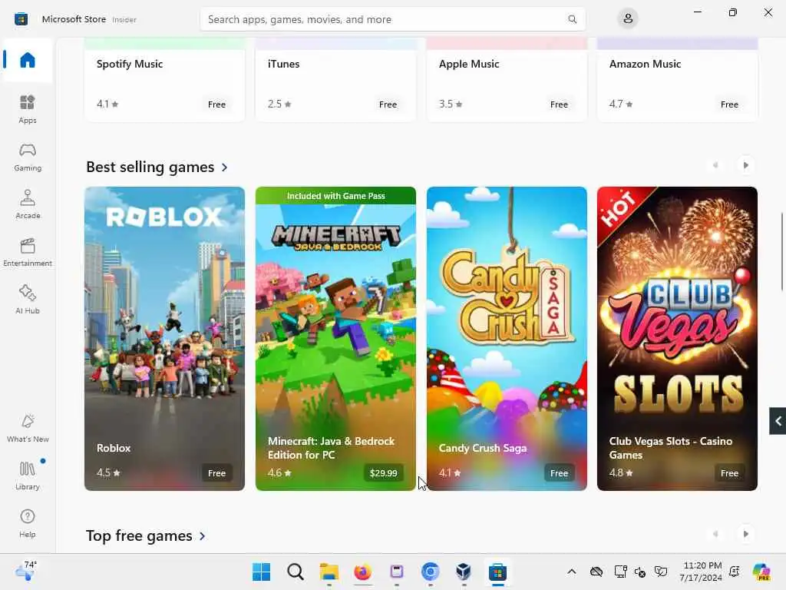Image resolution: width=786 pixels, height=590 pixels.
Task: Click the "Included with Game Pass" banner
Action: 335,196
